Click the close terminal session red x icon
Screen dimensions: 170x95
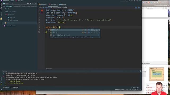[x=3, y=76]
